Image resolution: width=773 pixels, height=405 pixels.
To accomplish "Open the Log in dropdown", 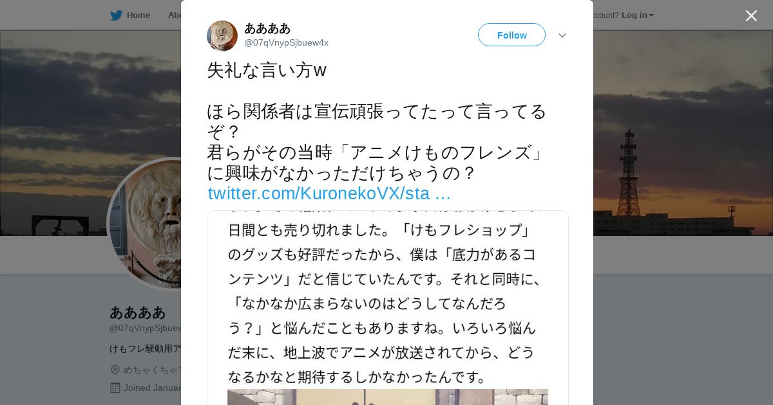I will [637, 15].
